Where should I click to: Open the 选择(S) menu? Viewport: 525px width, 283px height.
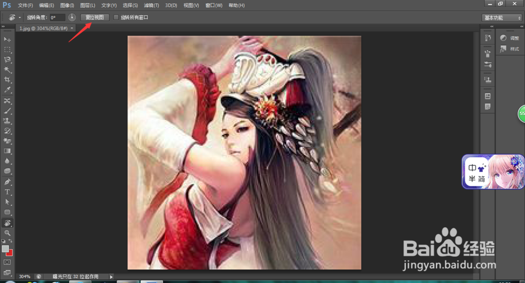tap(130, 5)
